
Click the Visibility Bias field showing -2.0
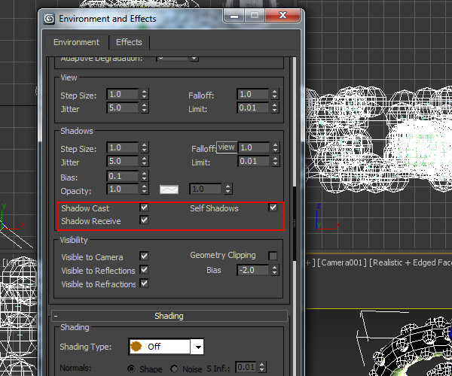(x=253, y=270)
